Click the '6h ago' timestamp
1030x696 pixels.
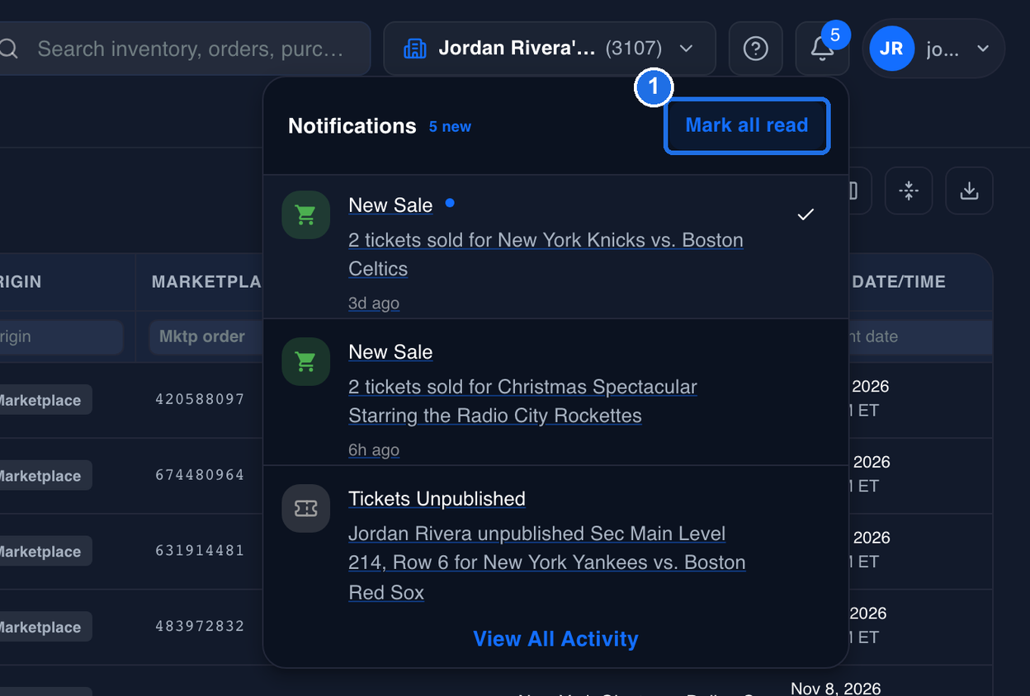(x=374, y=449)
